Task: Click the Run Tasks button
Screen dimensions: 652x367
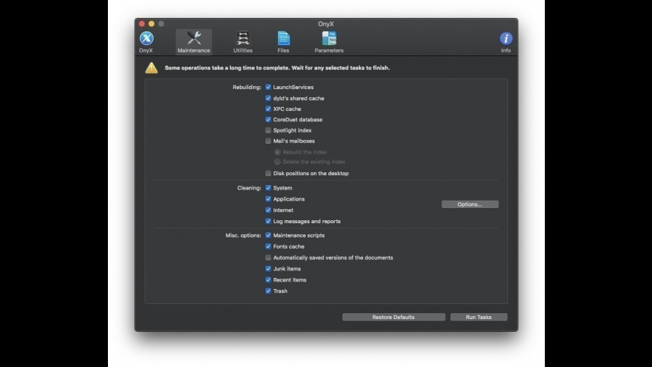Action: click(x=479, y=317)
